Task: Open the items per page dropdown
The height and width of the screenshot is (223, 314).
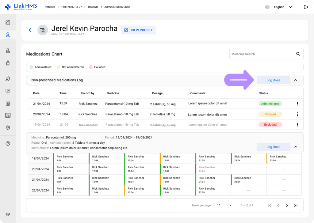Action: coord(225,205)
